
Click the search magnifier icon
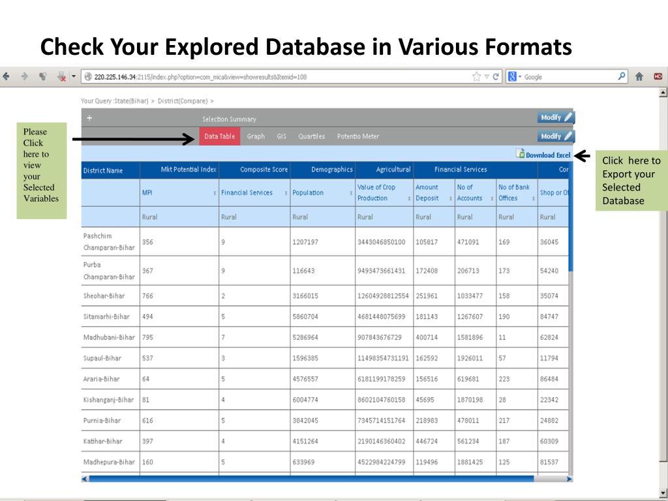click(x=622, y=76)
